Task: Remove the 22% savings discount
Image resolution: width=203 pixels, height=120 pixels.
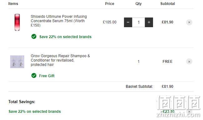Action: (x=189, y=112)
